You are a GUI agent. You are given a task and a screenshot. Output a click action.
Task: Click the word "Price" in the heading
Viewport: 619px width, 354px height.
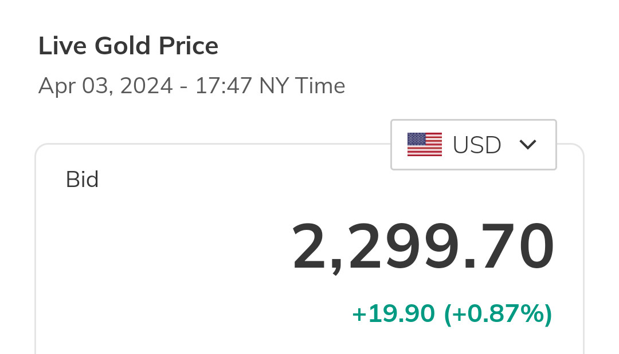(x=191, y=46)
